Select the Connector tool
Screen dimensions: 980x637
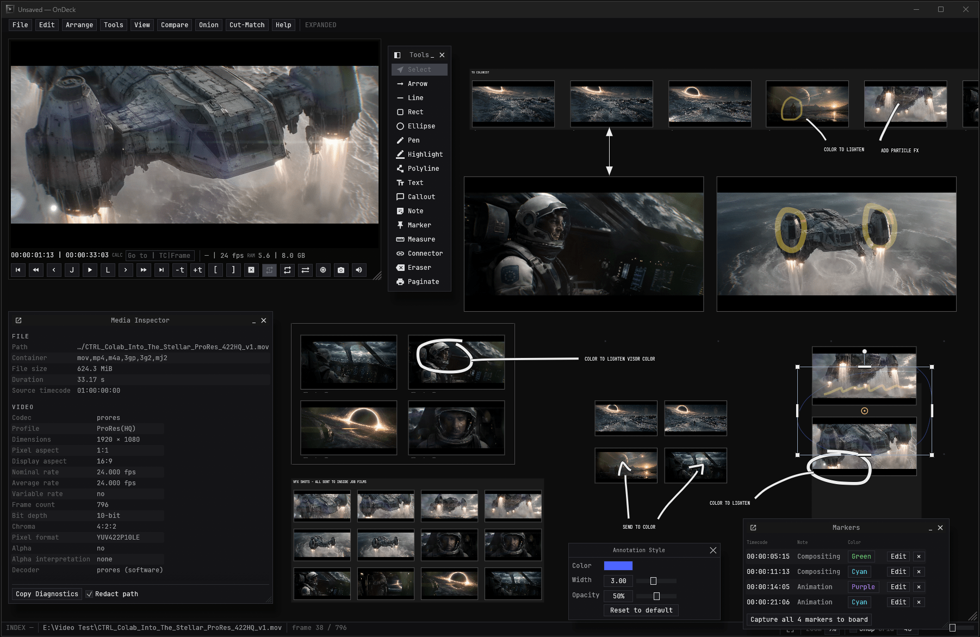coord(419,253)
